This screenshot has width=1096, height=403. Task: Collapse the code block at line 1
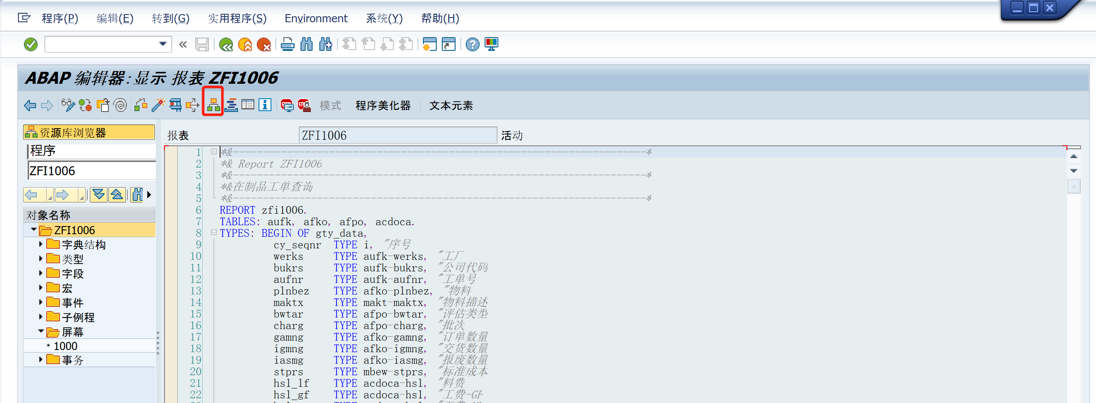(213, 152)
